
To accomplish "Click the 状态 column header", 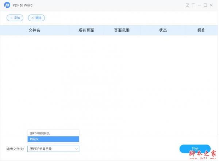I will point(163,30).
